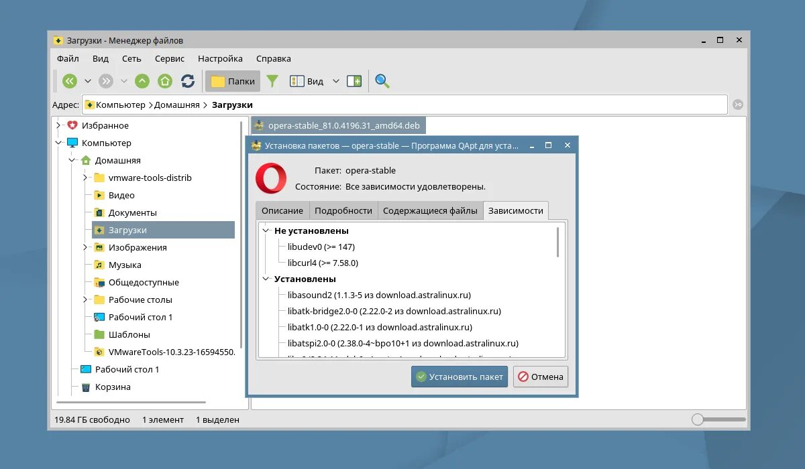The height and width of the screenshot is (469, 805).
Task: Select opera-stable_81.0.4196.31_amd64.deb file
Action: (x=338, y=125)
